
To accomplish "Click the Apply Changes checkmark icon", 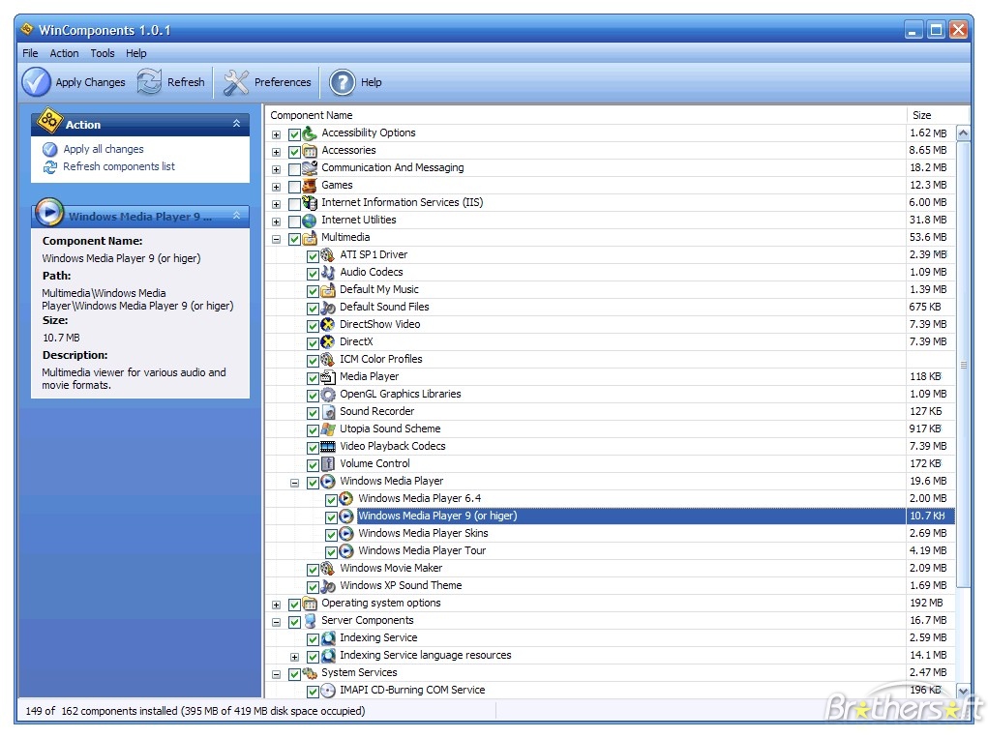I will [36, 82].
